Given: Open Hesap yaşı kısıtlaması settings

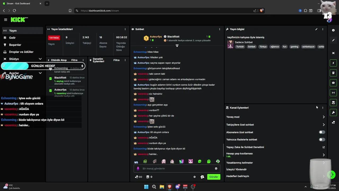Looking at the screenshot, I should [x=275, y=155].
